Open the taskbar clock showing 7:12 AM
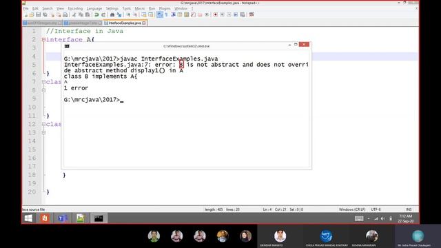The height and width of the screenshot is (248, 441). point(406,218)
